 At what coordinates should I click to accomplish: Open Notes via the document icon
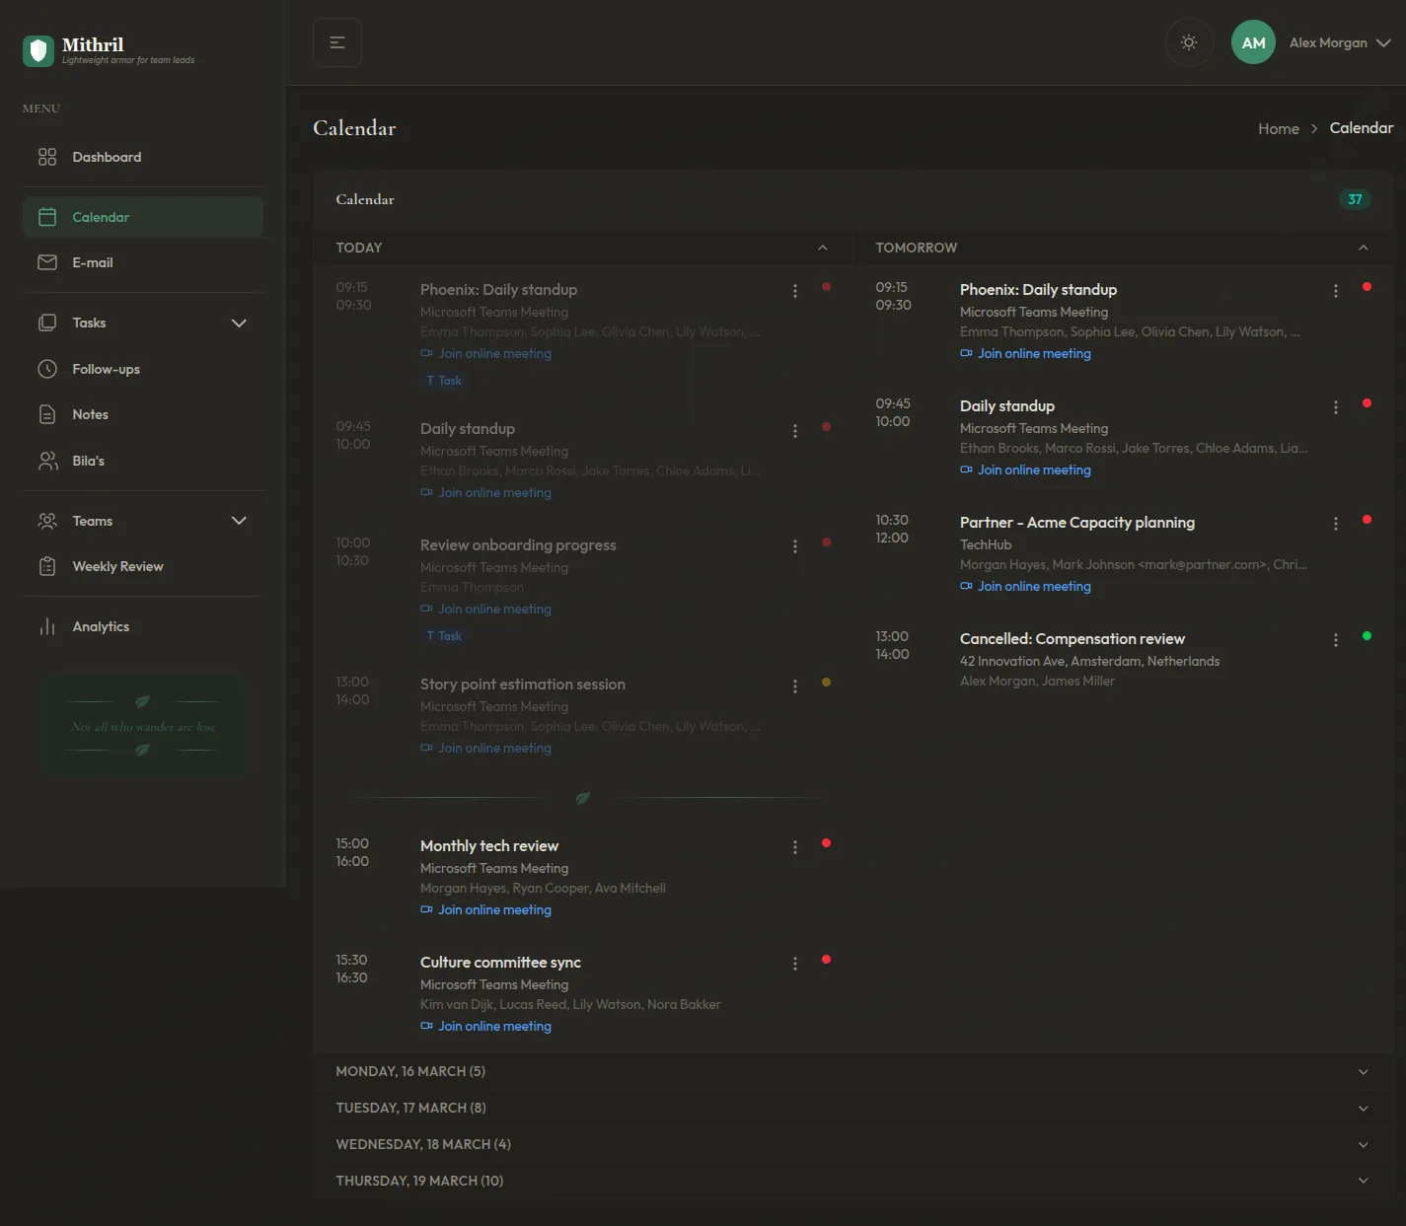(x=47, y=414)
